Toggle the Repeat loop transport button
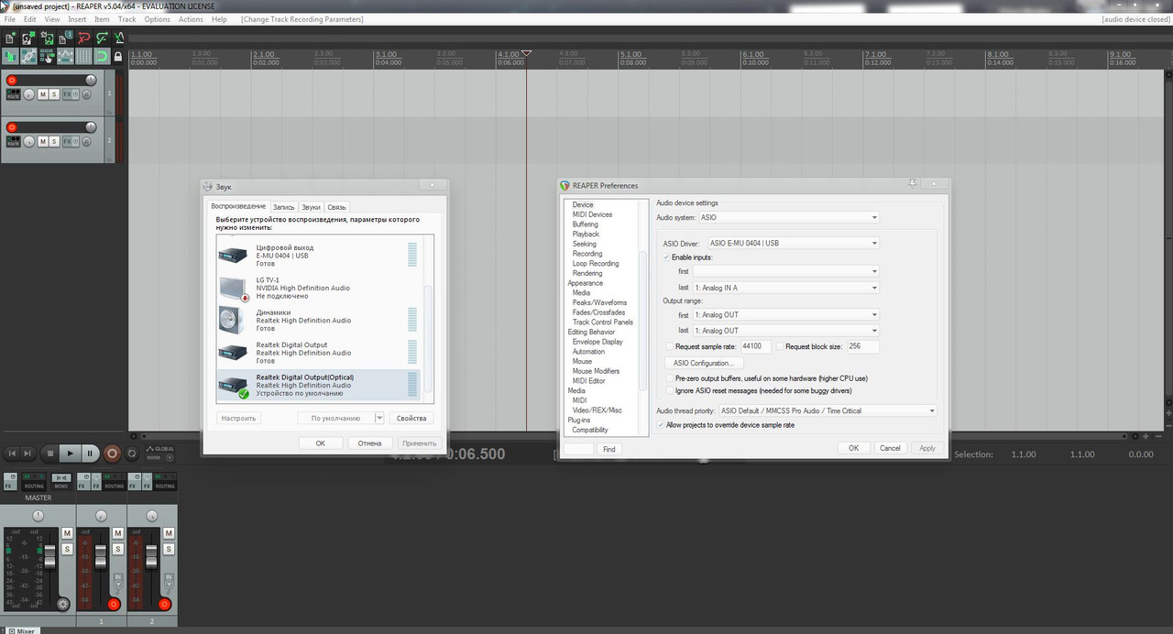Image resolution: width=1173 pixels, height=634 pixels. click(x=132, y=453)
